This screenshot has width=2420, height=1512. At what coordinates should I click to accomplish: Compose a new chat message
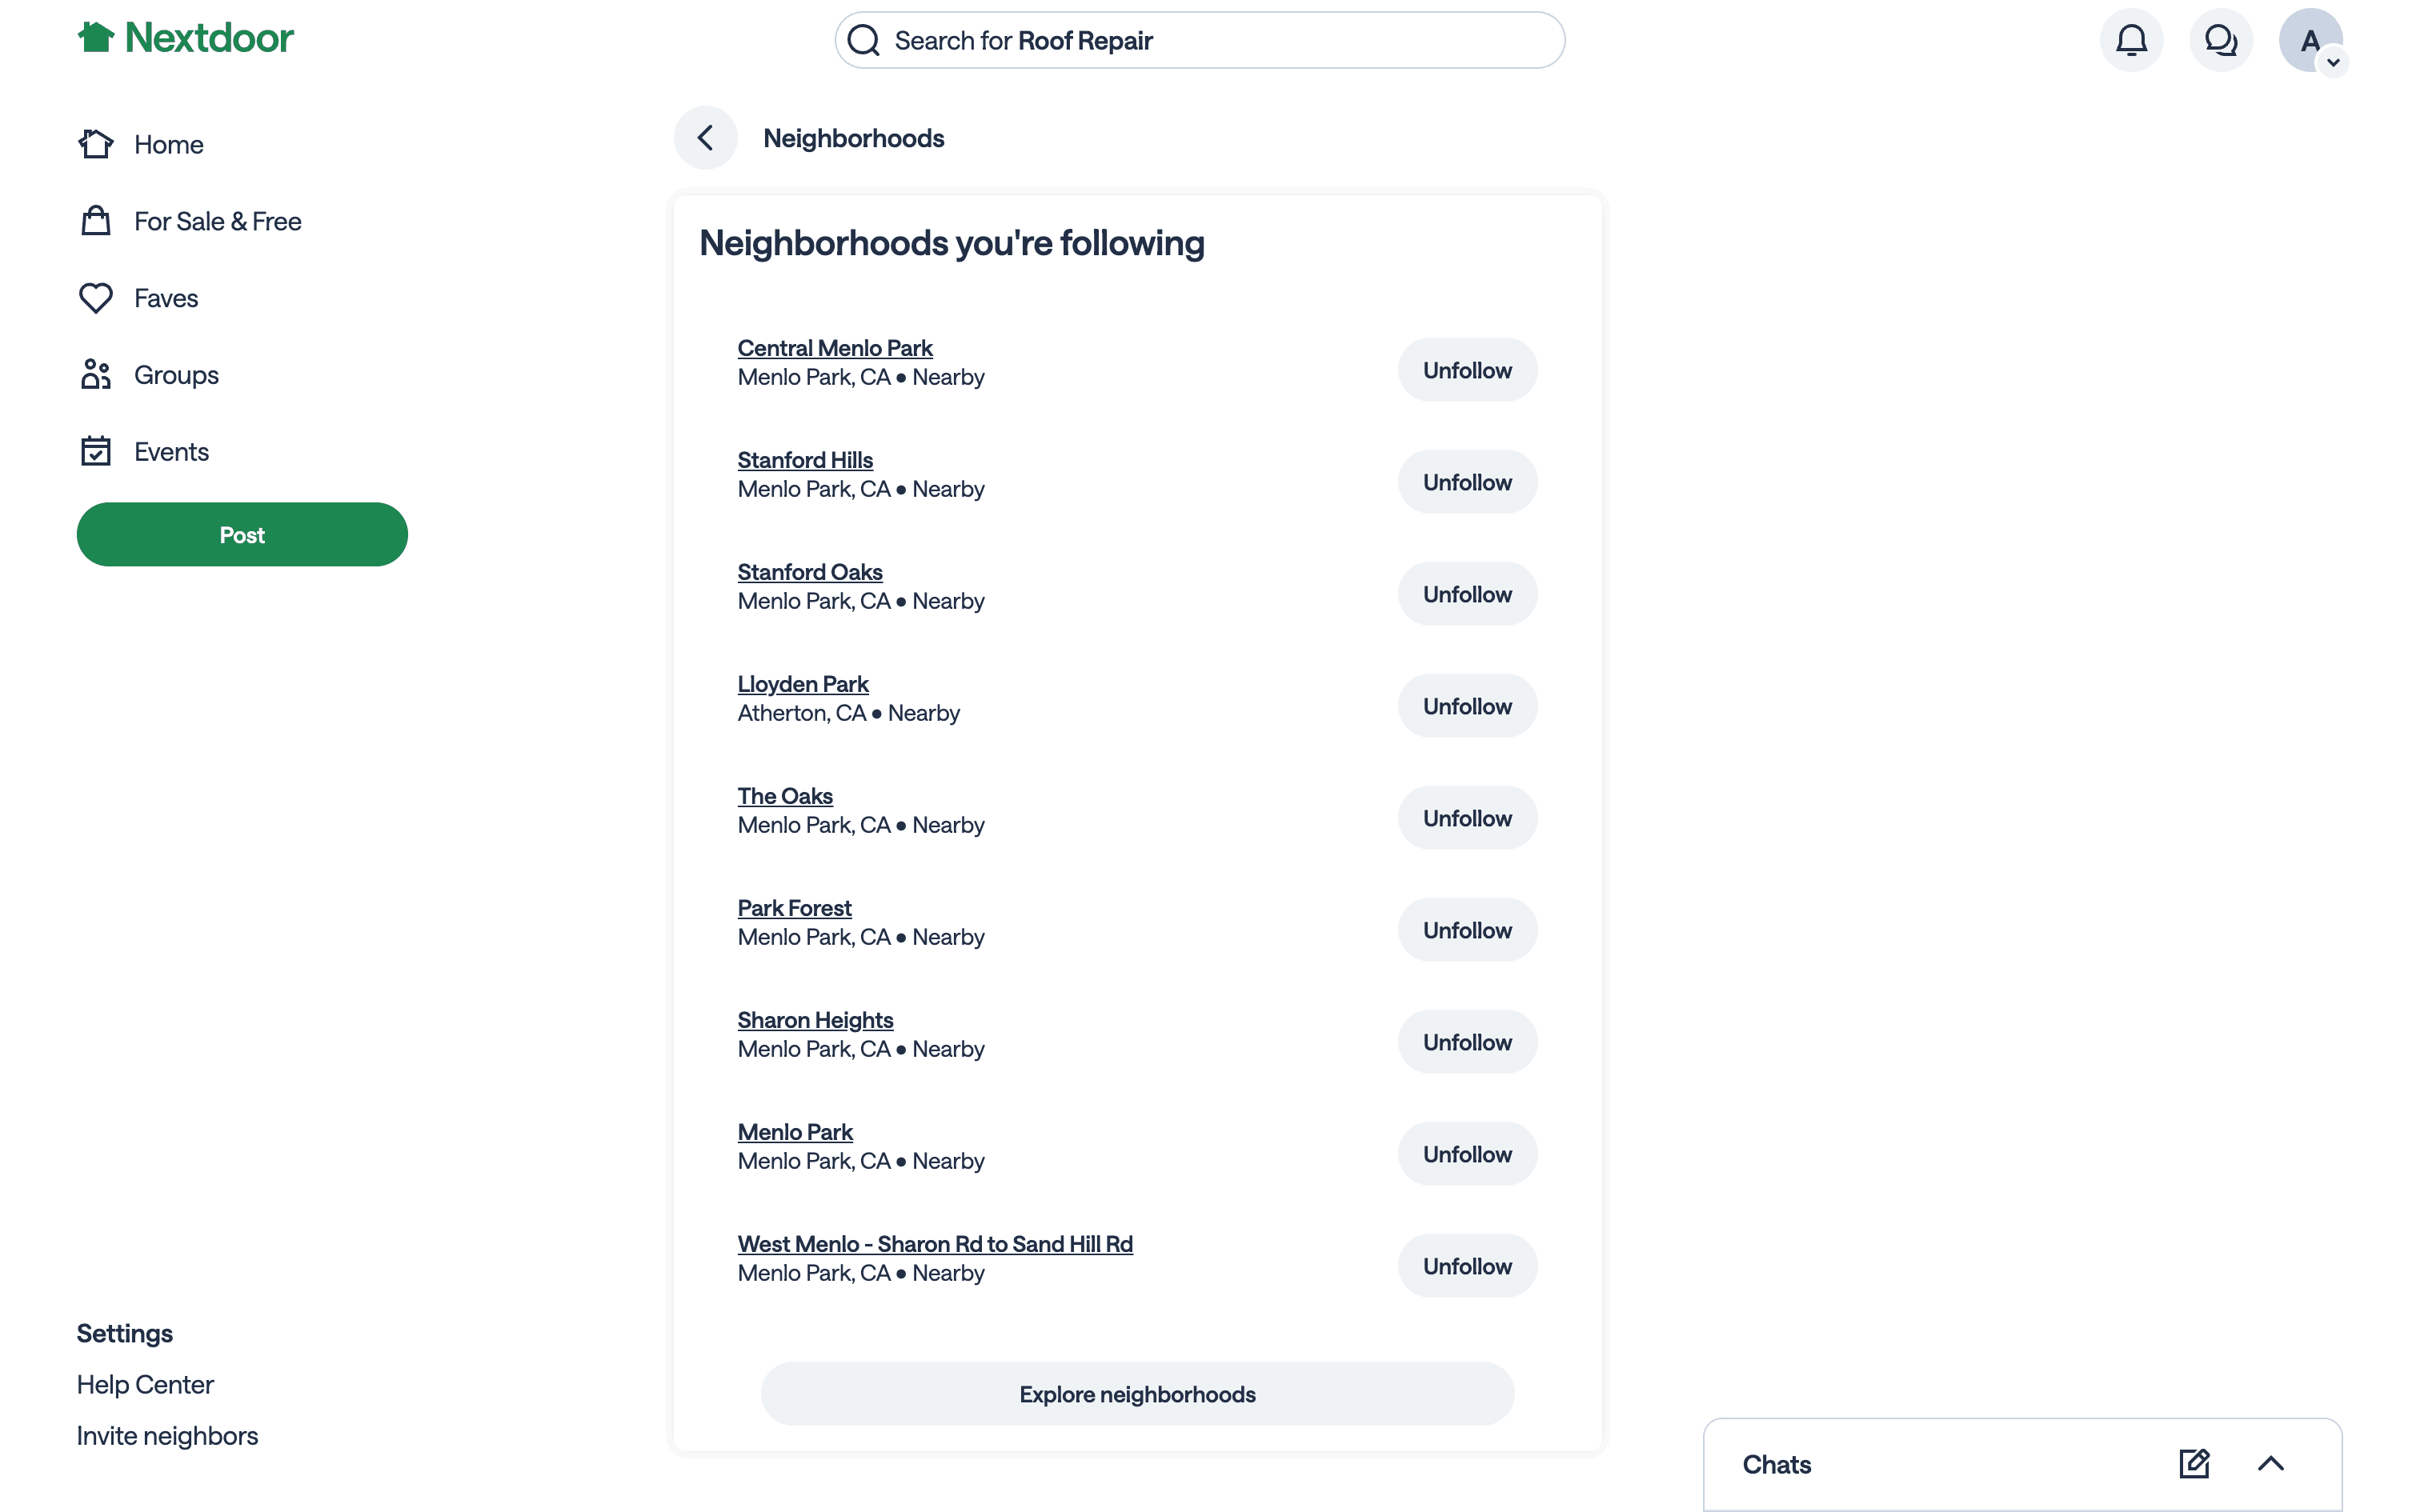2194,1464
